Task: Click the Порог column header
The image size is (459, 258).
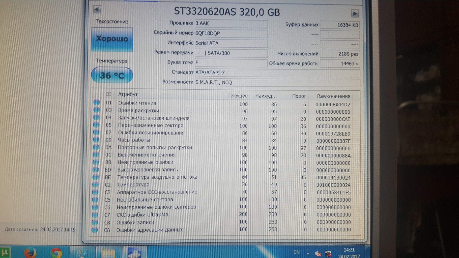Action: (x=299, y=96)
